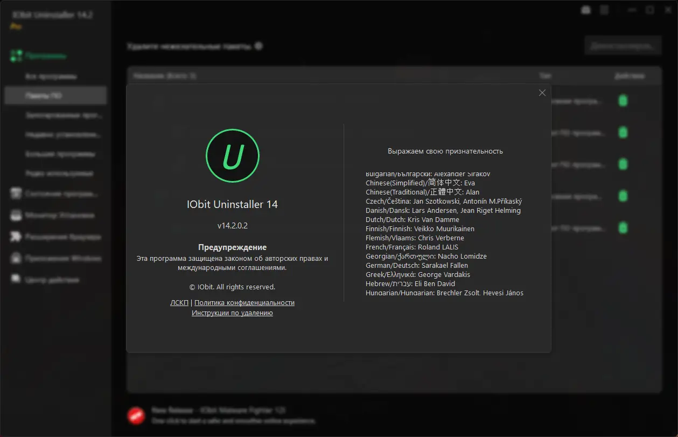Click the Danish/Dansk credits line
This screenshot has width=678, height=437.
coord(443,211)
